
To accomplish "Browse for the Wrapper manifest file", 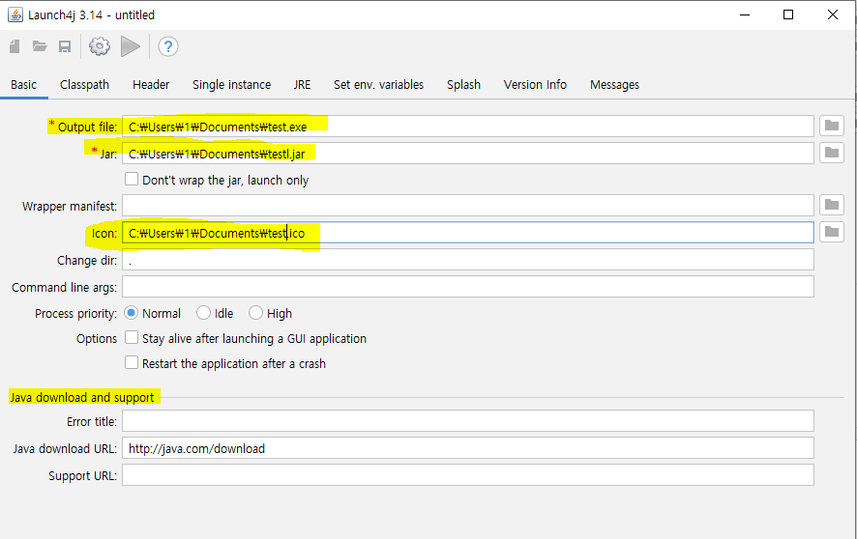I will pos(832,205).
